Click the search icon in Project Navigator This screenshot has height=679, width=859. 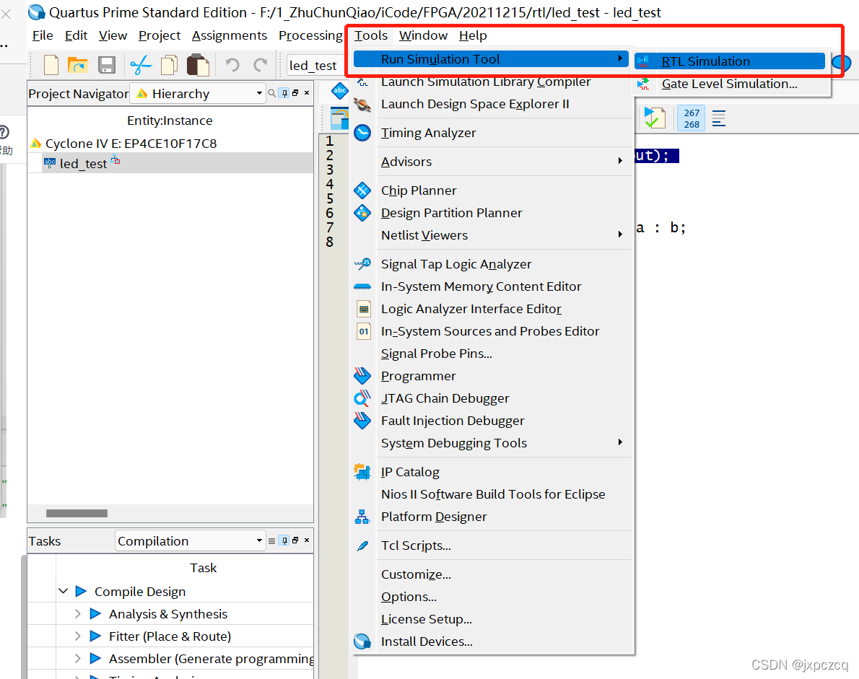pos(271,93)
